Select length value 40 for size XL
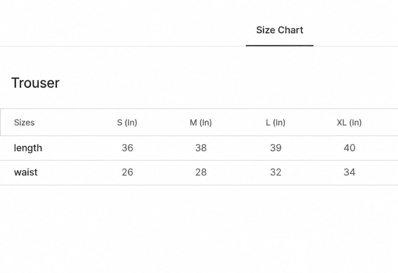 (x=349, y=148)
